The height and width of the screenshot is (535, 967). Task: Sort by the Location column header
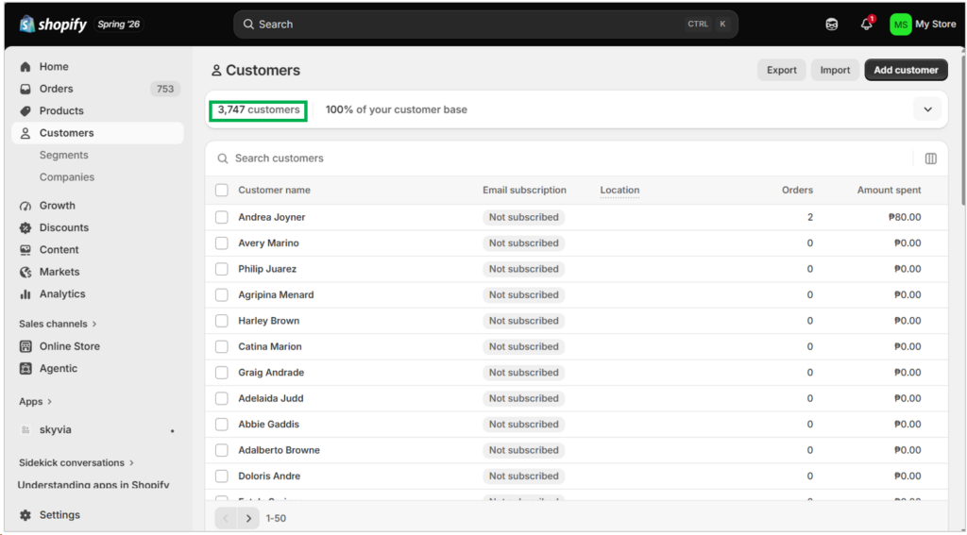[x=619, y=190]
